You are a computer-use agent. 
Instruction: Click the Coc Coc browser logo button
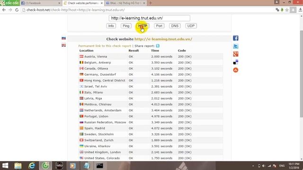click(9, 3)
